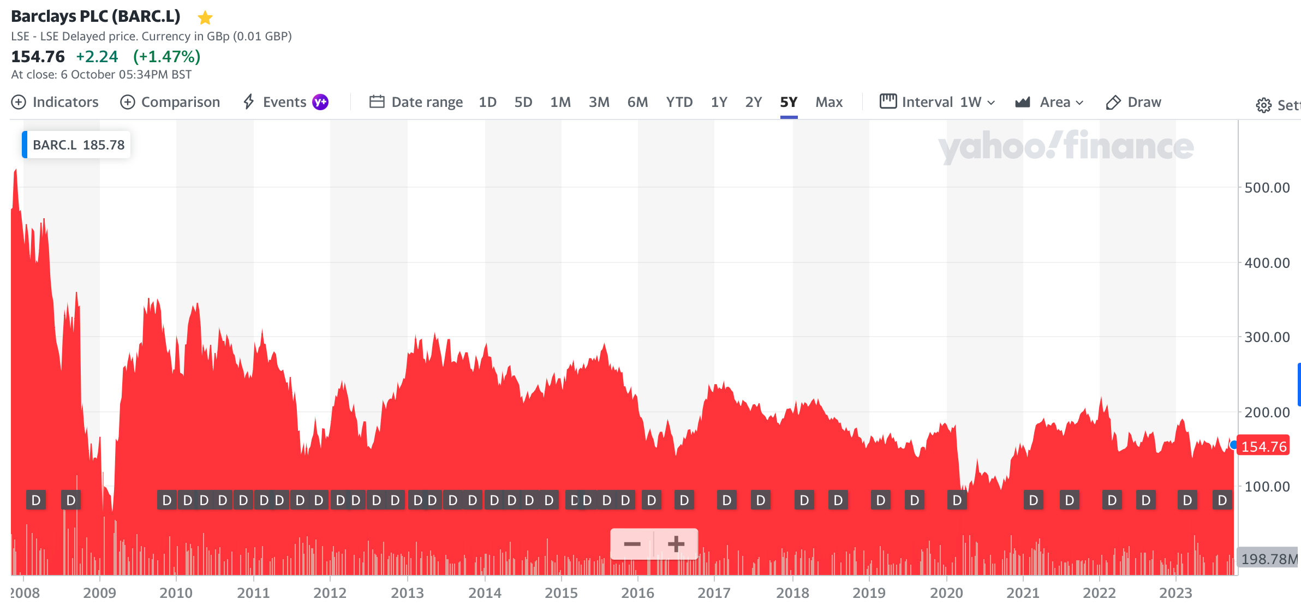Select the 5D range

[x=523, y=102]
